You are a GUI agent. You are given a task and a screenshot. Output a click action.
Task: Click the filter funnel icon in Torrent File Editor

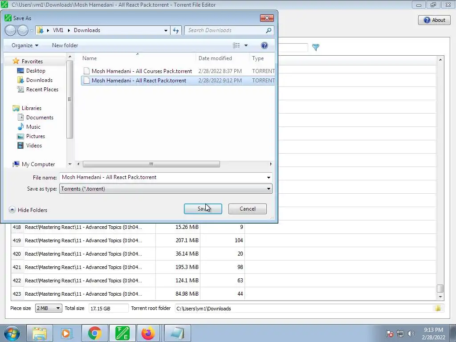tap(316, 47)
